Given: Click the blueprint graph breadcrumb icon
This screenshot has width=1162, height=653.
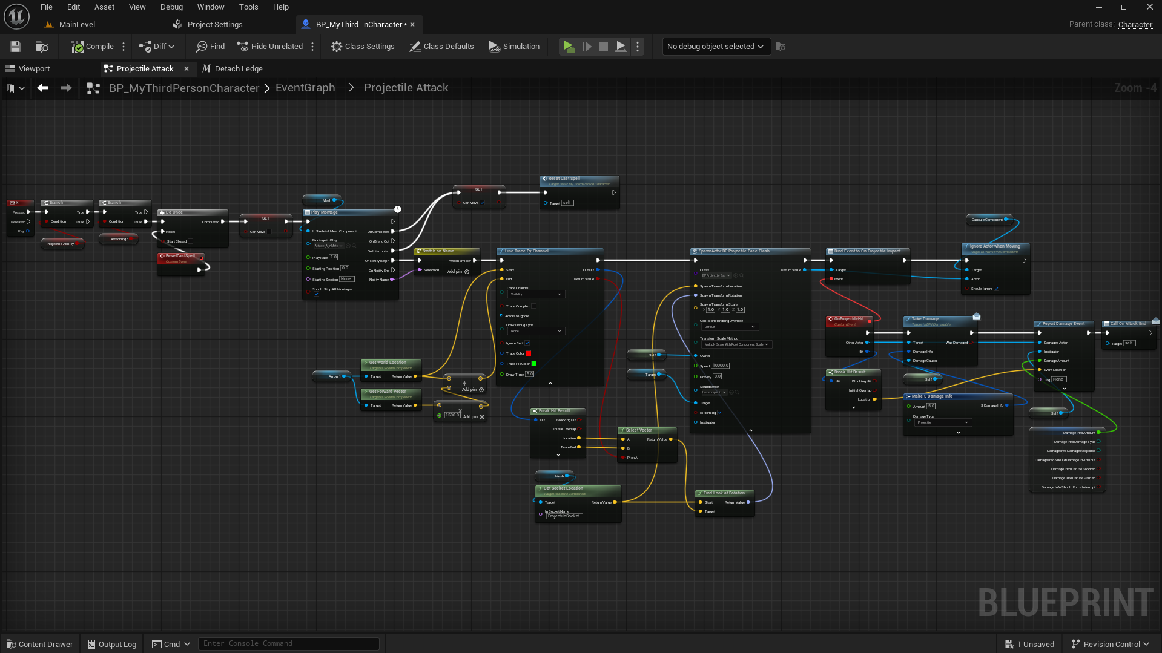Looking at the screenshot, I should pos(93,88).
